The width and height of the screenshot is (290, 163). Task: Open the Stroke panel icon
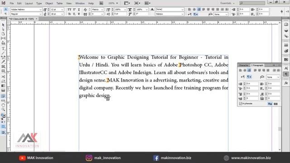click(286, 45)
